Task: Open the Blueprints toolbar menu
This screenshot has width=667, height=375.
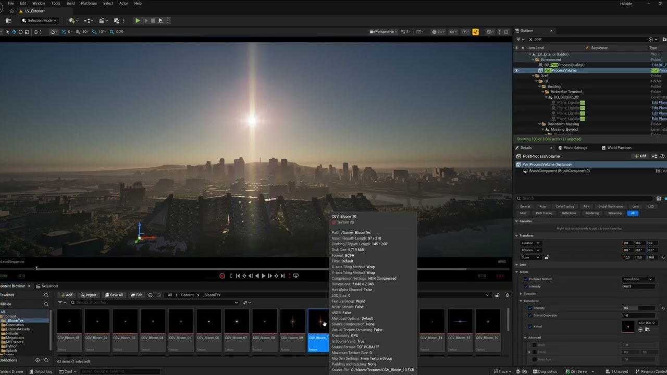Action: coord(88,20)
